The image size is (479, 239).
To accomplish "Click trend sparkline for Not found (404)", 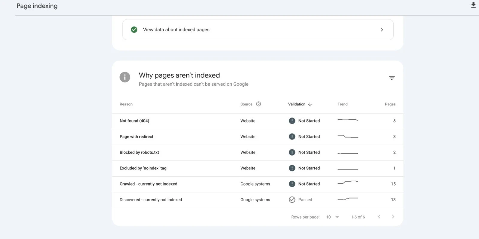I will click(348, 120).
